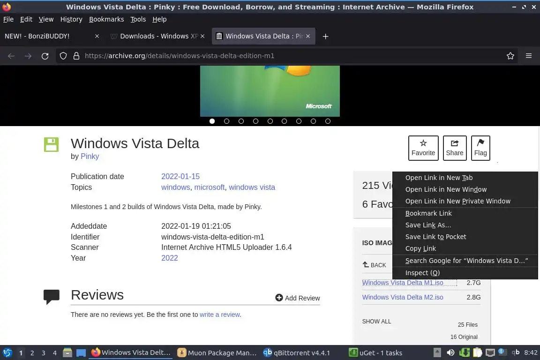
Task: Choose Save Link As... in context menu
Action: pos(465,225)
